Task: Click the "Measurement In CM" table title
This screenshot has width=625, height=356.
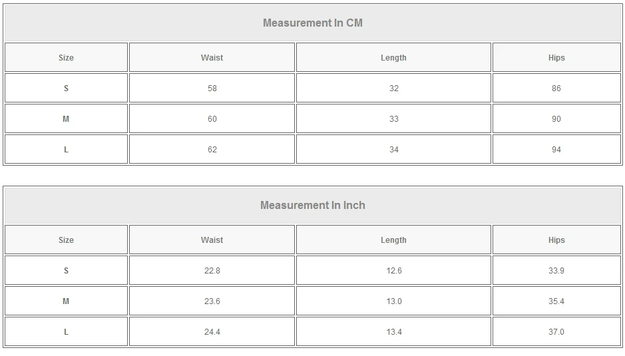Action: pos(312,23)
